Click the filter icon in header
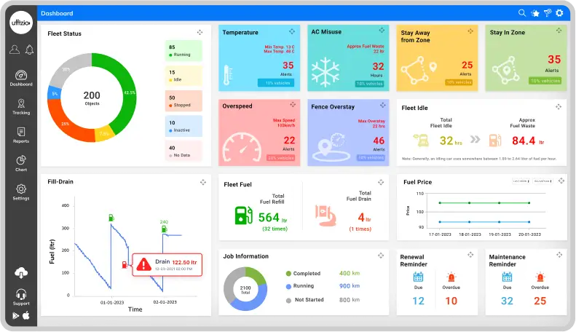 point(547,13)
